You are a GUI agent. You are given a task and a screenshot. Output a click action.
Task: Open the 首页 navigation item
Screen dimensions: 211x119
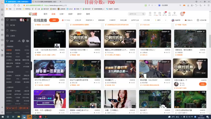click(x=45, y=14)
